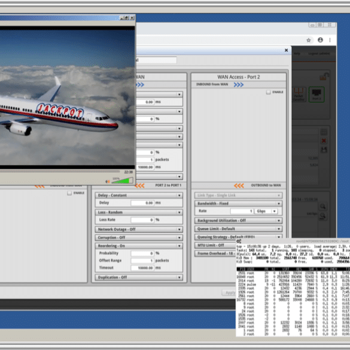The width and height of the screenshot is (350, 350).
Task: Click the lock icon in the background page
Action: (324, 77)
